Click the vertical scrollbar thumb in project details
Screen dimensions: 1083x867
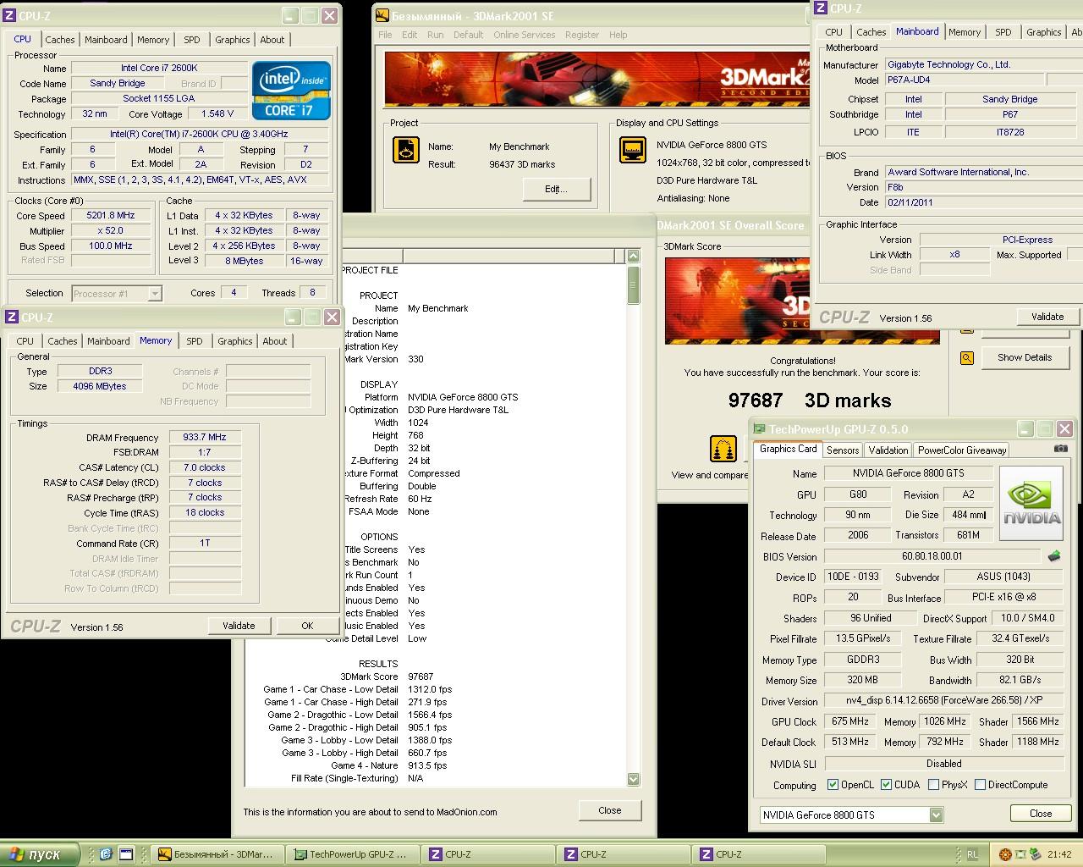click(x=634, y=285)
